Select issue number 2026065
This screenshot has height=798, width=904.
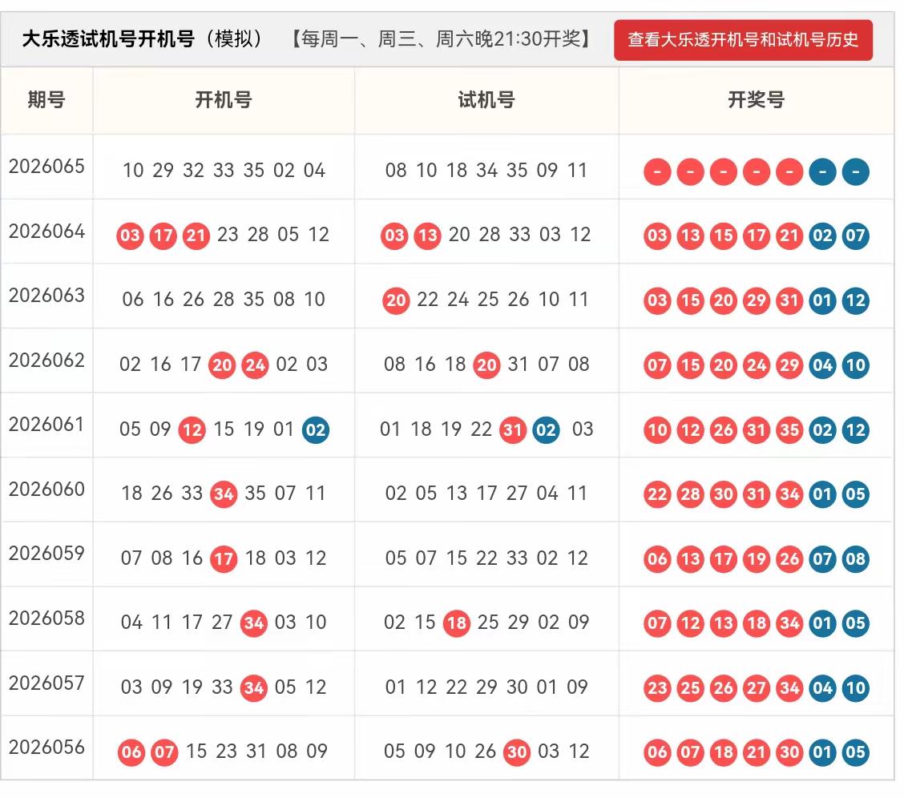point(46,166)
